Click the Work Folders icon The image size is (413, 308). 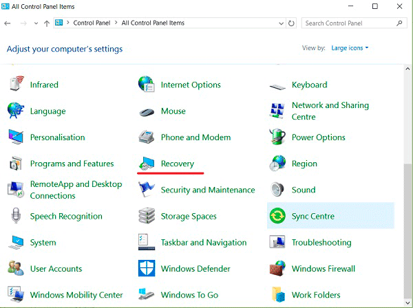point(278,294)
